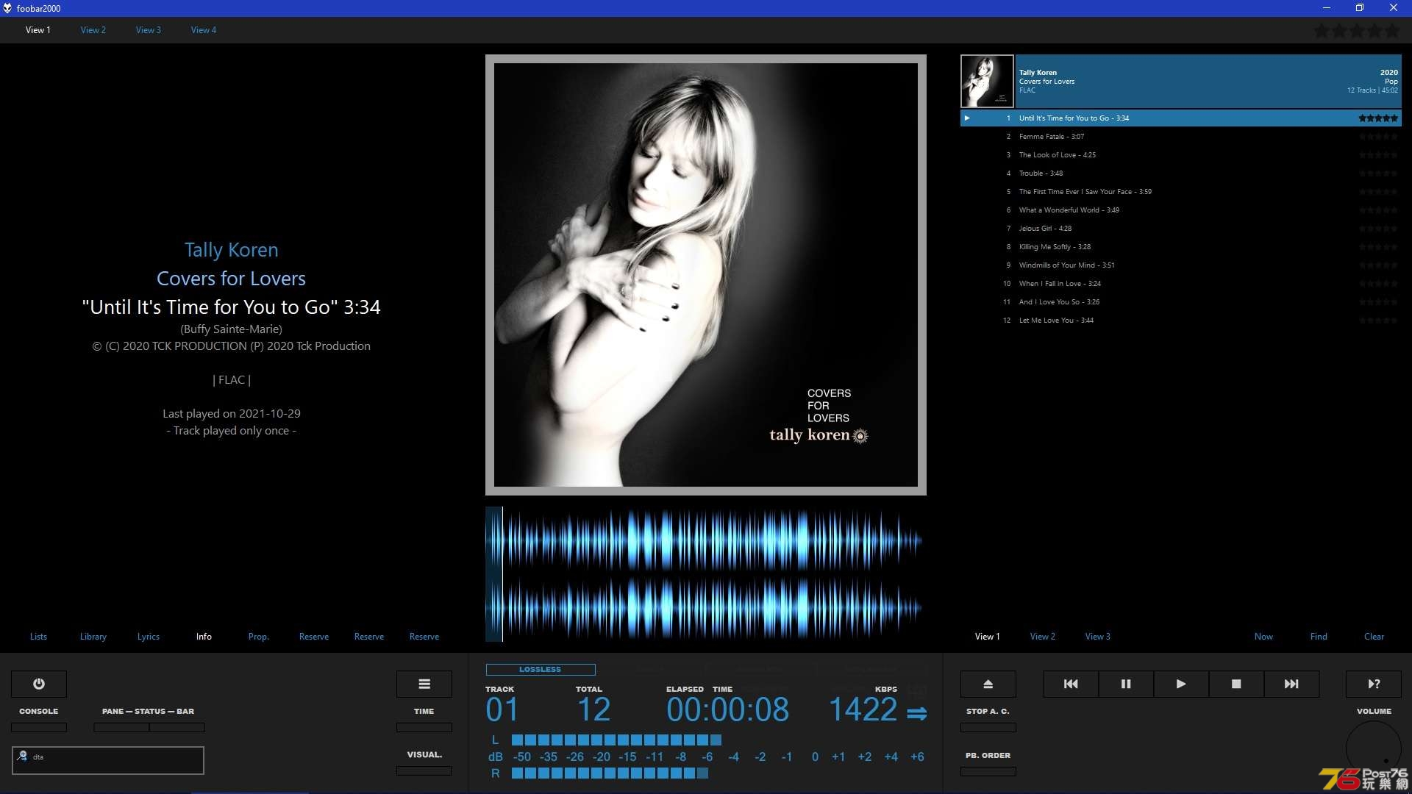
Task: Toggle PB. ORDER switch bar
Action: [988, 771]
